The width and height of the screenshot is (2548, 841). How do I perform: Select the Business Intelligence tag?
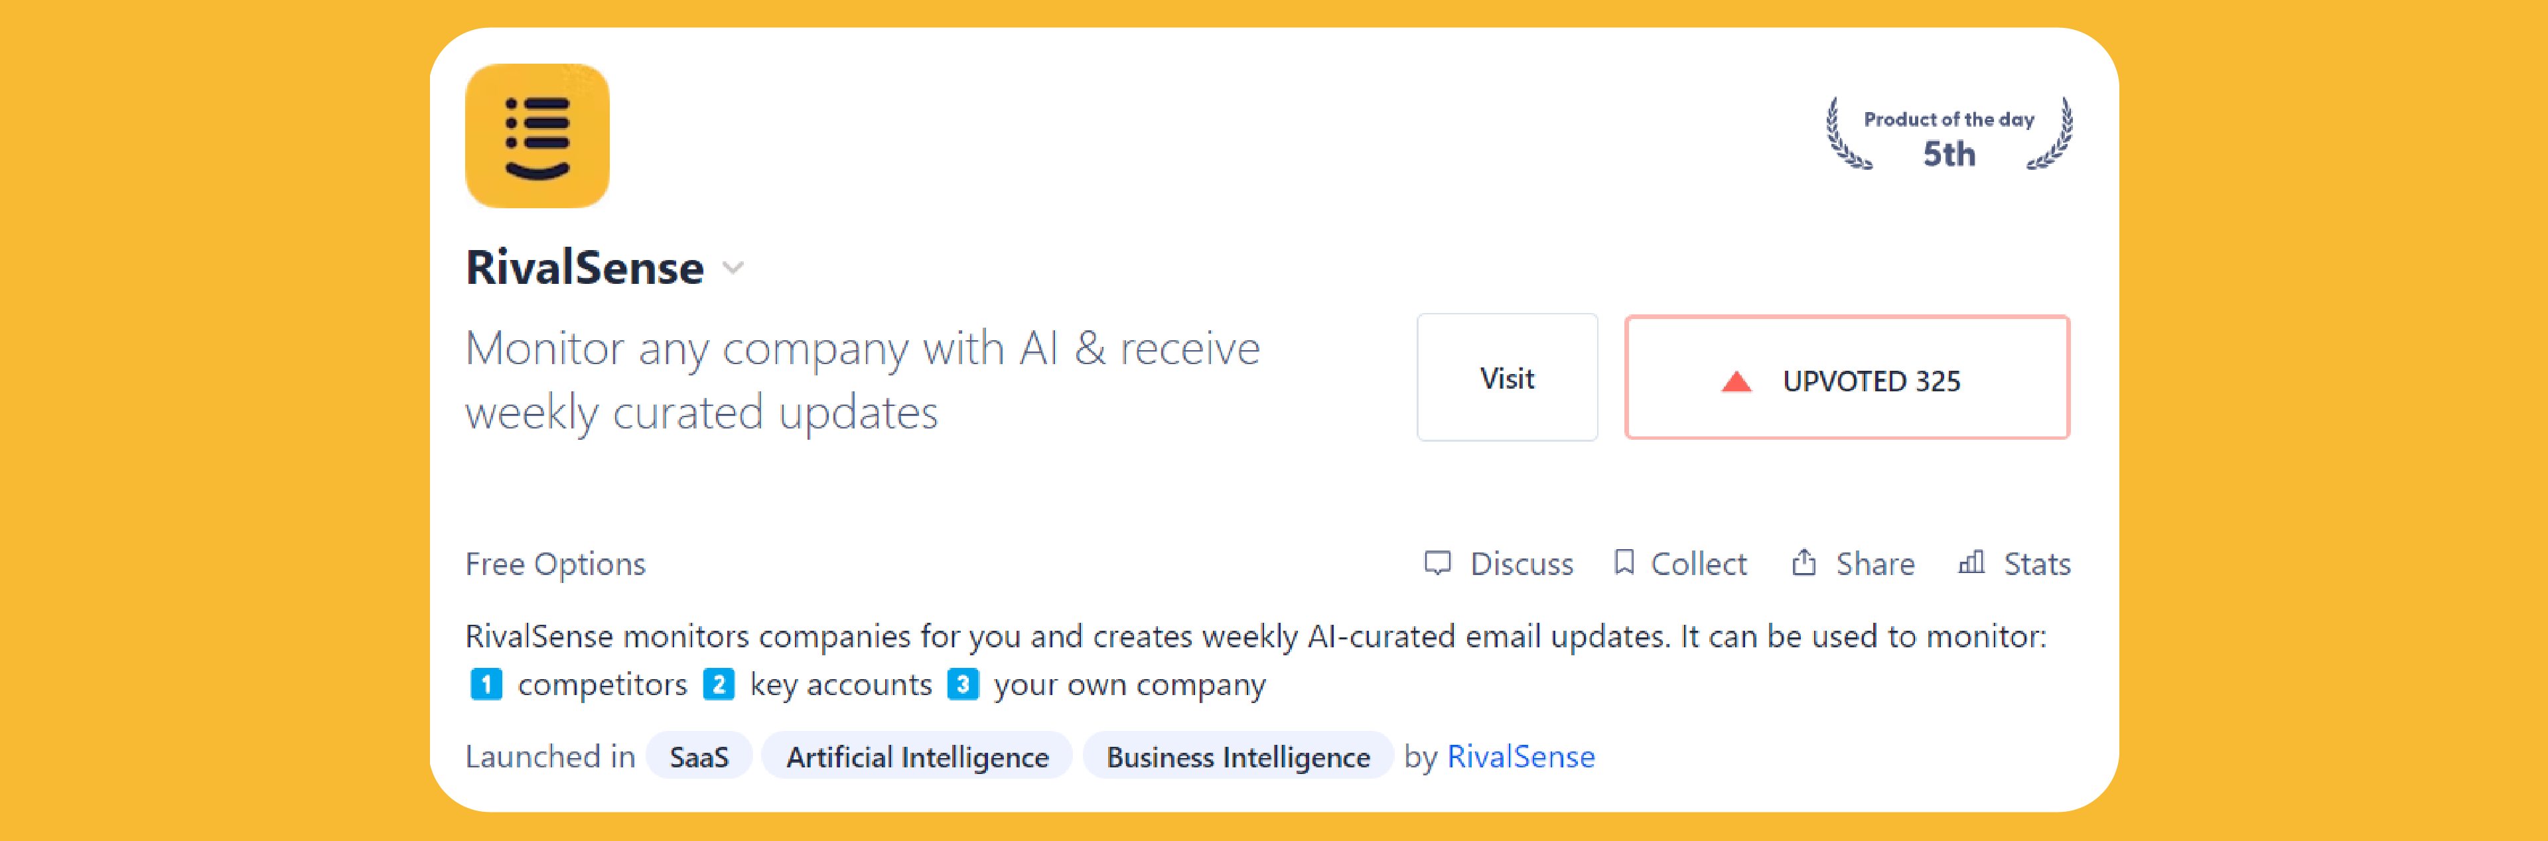pyautogui.click(x=1238, y=757)
